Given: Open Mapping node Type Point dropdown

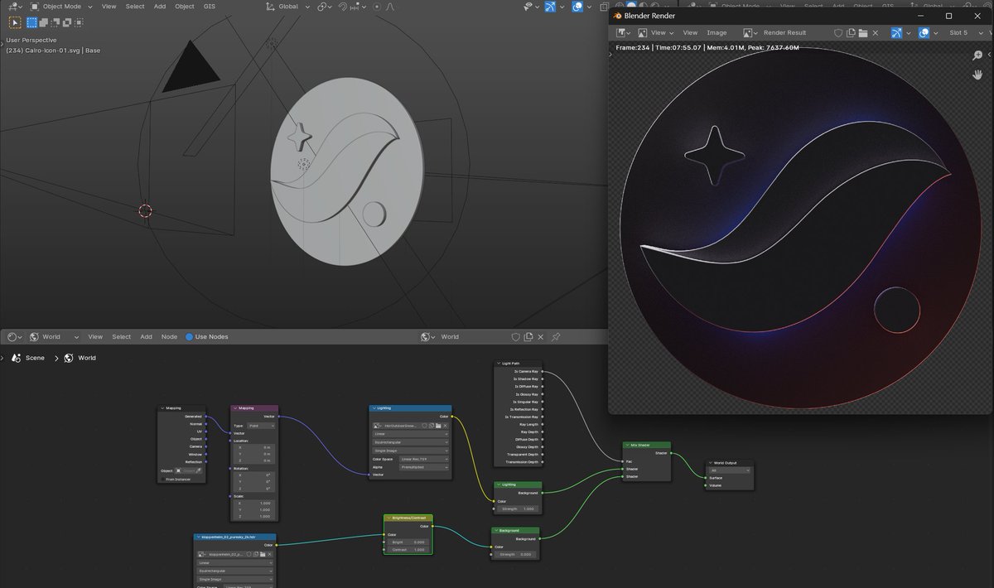Looking at the screenshot, I should [x=261, y=425].
